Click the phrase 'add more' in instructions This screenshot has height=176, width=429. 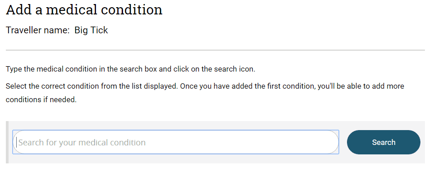pyautogui.click(x=388, y=86)
